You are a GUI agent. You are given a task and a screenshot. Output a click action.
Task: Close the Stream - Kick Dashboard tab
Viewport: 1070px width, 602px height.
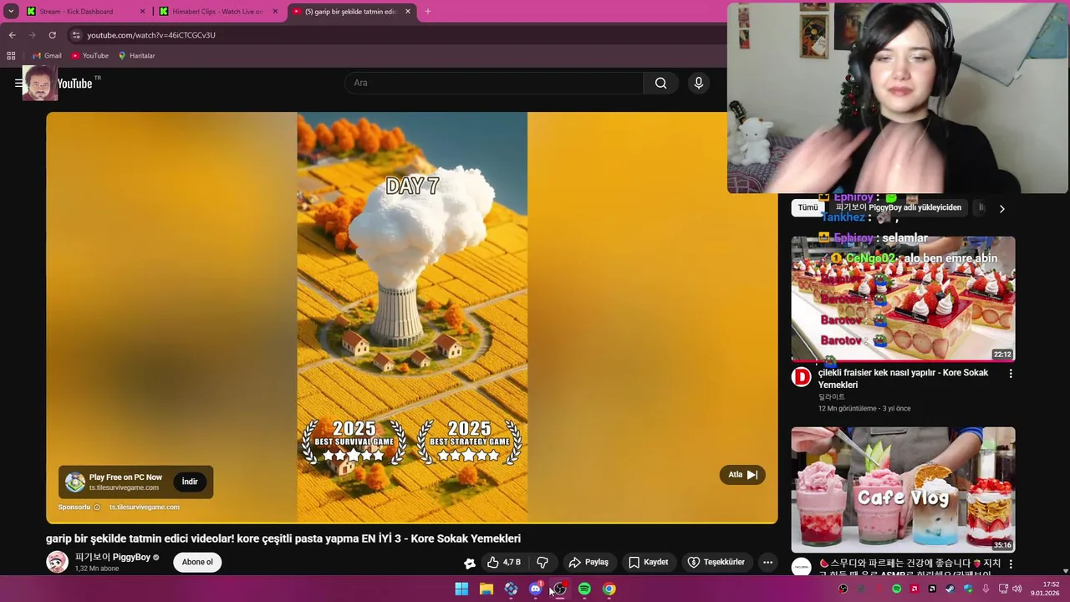(142, 12)
